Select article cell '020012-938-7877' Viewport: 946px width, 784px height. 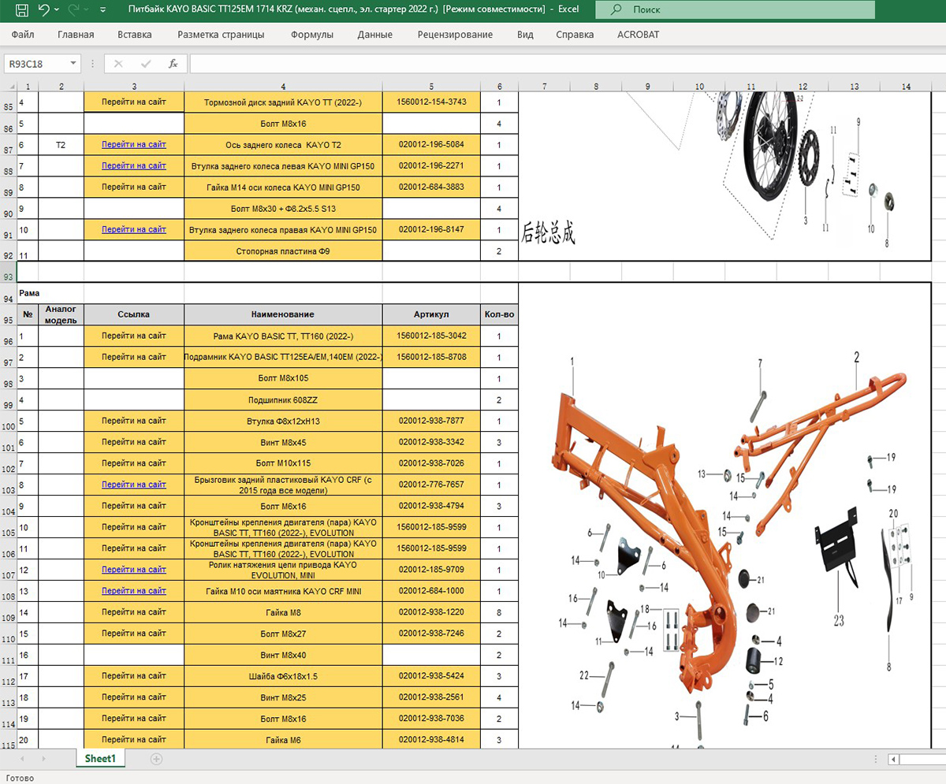pyautogui.click(x=431, y=421)
